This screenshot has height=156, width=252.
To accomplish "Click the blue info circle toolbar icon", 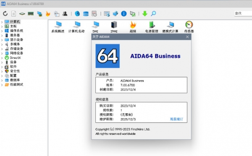I will click(x=124, y=14).
